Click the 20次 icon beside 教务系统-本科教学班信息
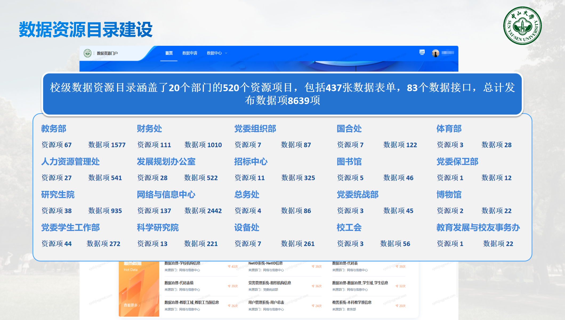The image size is (565, 320). click(x=397, y=306)
